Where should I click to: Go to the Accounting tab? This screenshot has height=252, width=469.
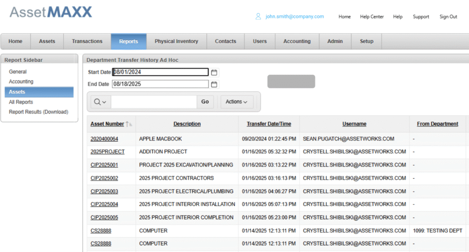click(297, 41)
